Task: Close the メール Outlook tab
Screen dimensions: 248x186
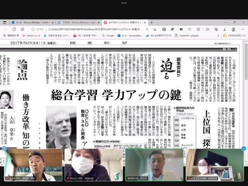Action: pos(53,22)
